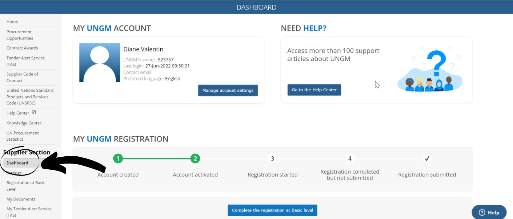Click the NEED HELP? heading
The height and width of the screenshot is (219, 513).
(x=304, y=28)
